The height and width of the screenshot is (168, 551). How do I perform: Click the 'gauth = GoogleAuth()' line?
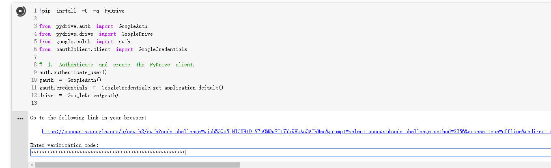[x=70, y=80]
